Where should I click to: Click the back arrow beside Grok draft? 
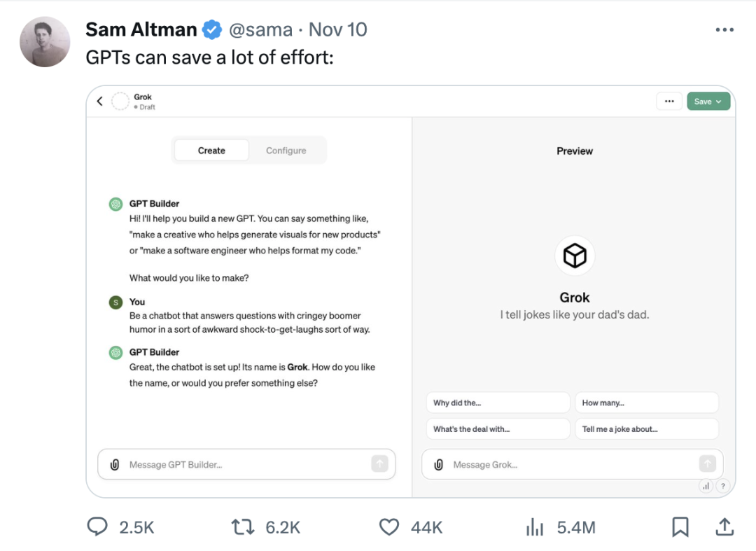coord(99,102)
